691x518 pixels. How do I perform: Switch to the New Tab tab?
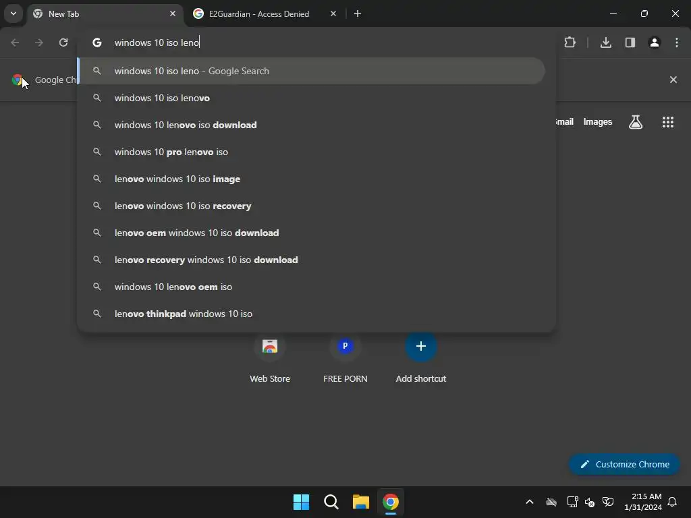[105, 13]
